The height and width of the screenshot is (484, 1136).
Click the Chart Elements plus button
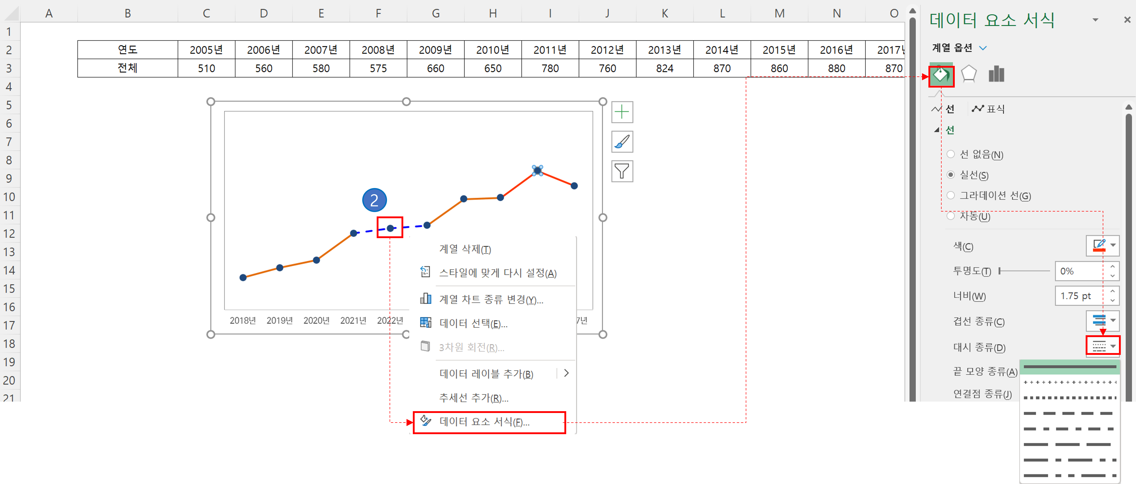pyautogui.click(x=622, y=112)
